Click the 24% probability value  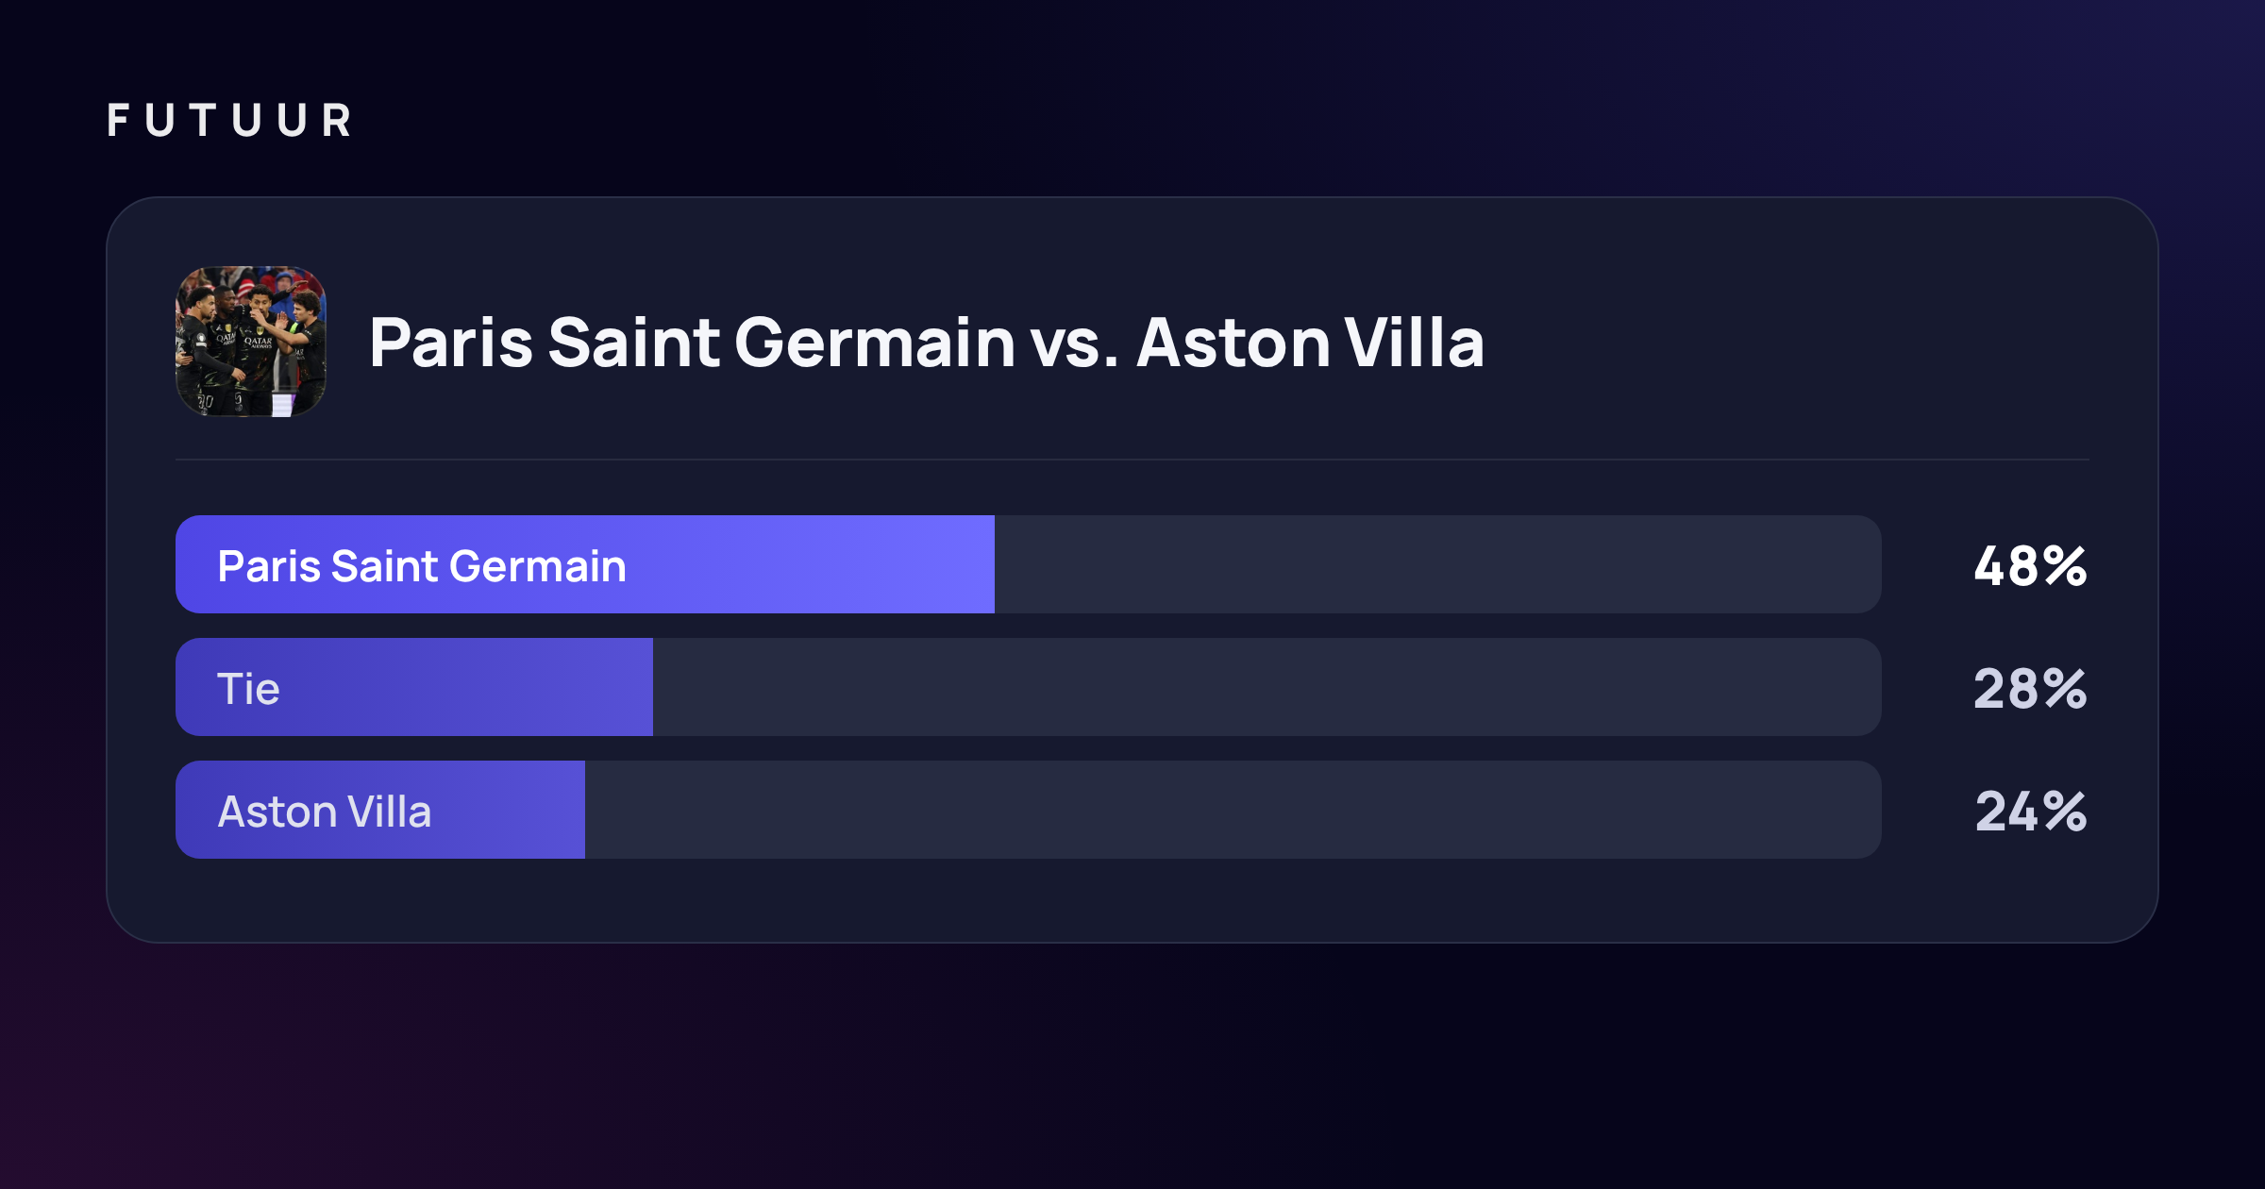tap(2031, 812)
